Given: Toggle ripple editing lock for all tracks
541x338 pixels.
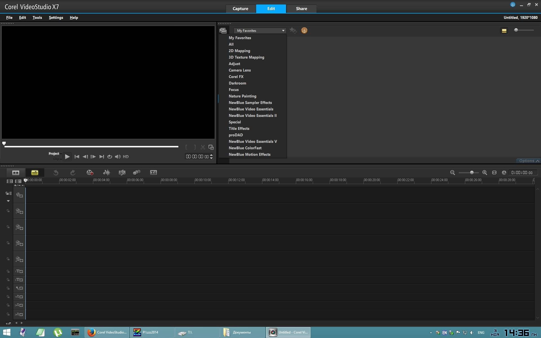Looking at the screenshot, I should [8, 193].
